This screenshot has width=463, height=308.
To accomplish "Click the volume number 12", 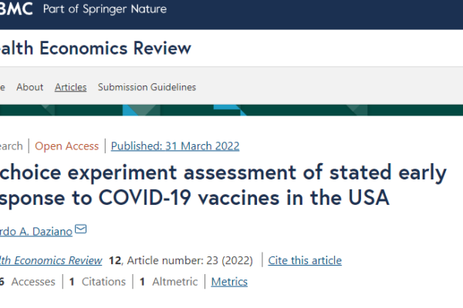I will (115, 260).
